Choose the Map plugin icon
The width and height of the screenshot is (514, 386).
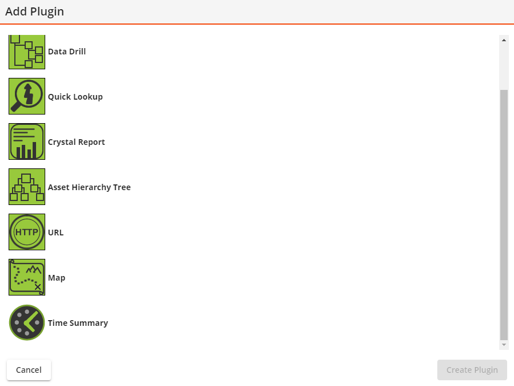click(x=27, y=277)
